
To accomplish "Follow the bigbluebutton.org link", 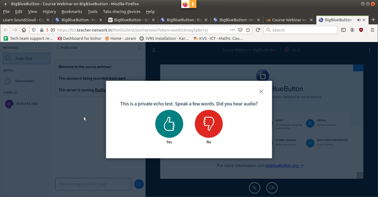I will point(284,166).
